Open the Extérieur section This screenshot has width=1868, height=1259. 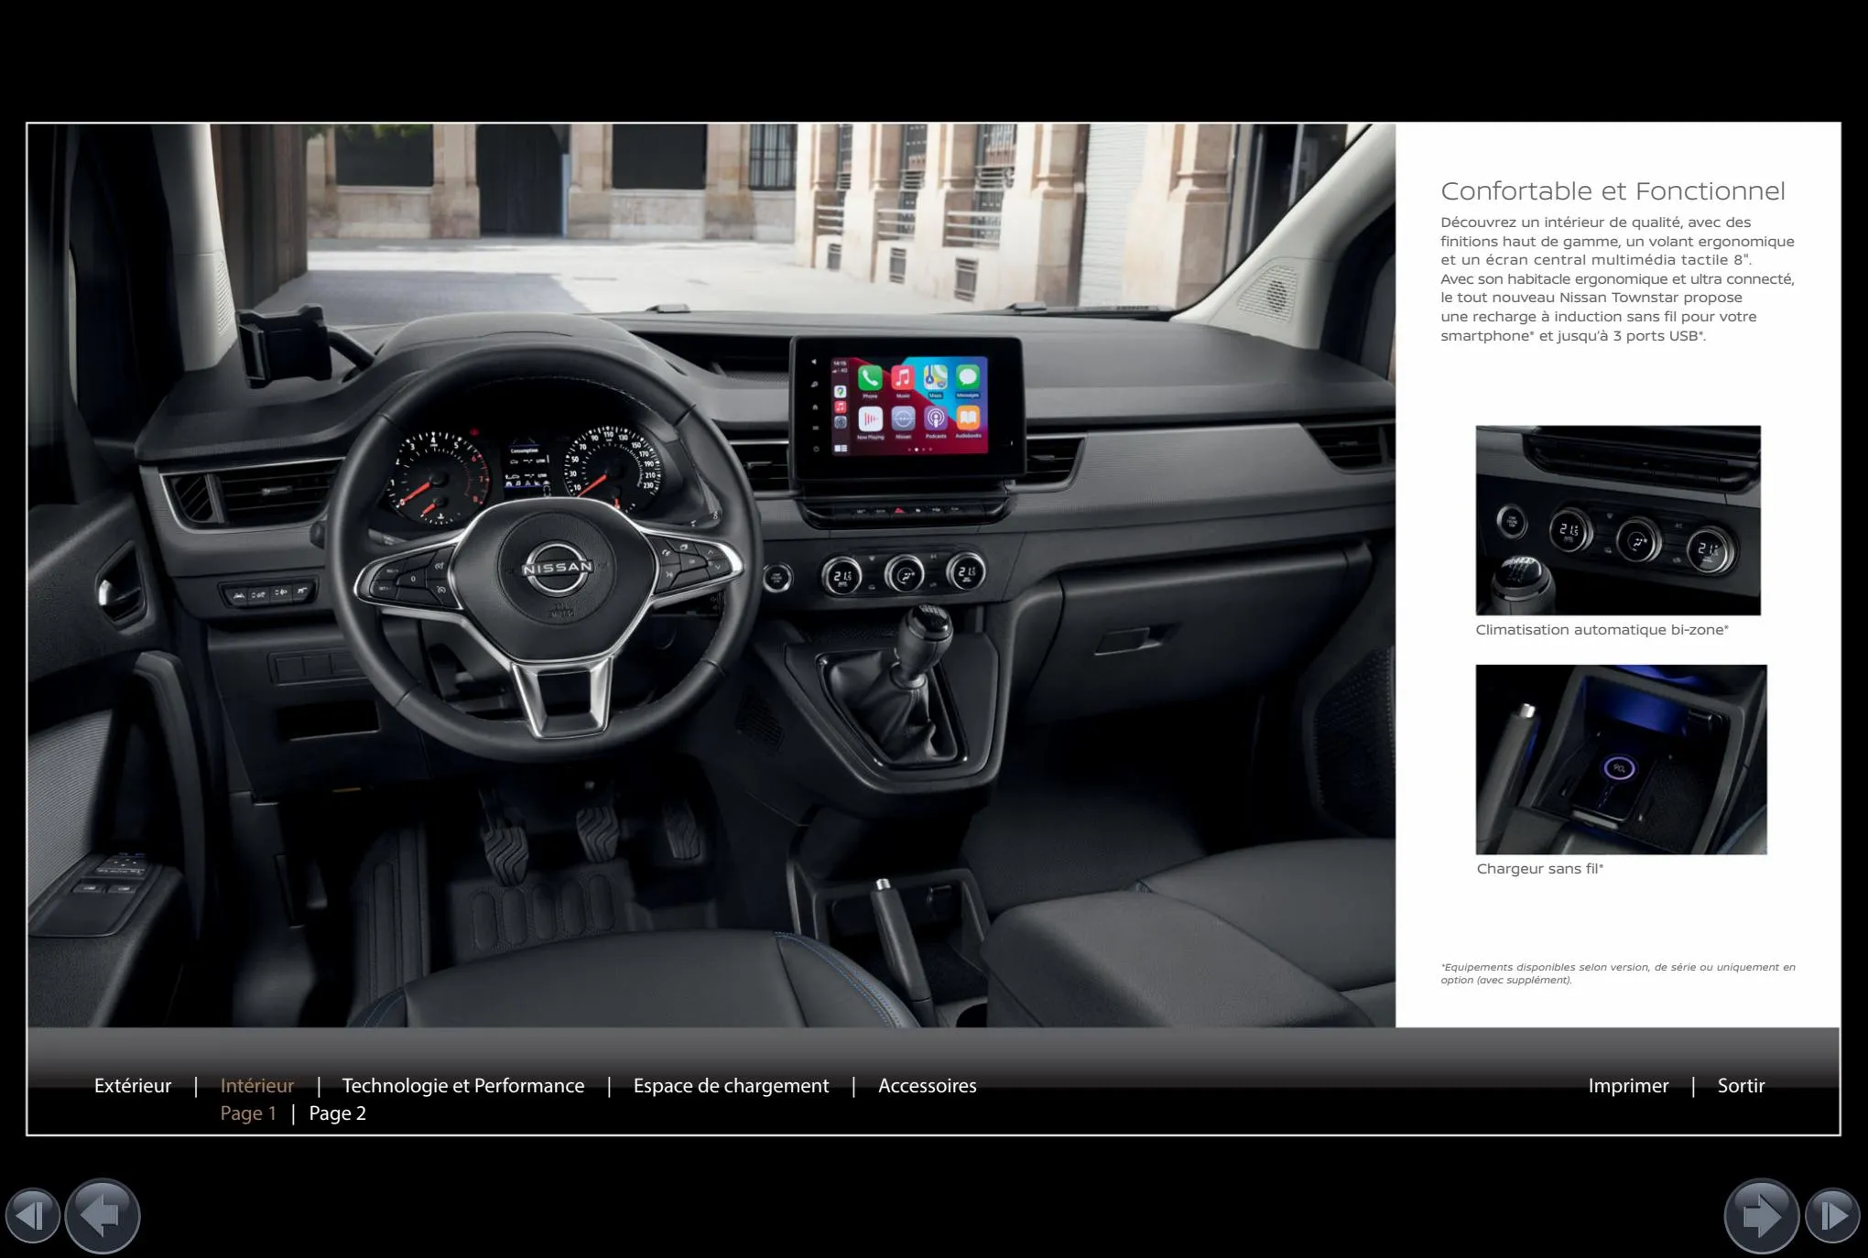pyautogui.click(x=133, y=1086)
